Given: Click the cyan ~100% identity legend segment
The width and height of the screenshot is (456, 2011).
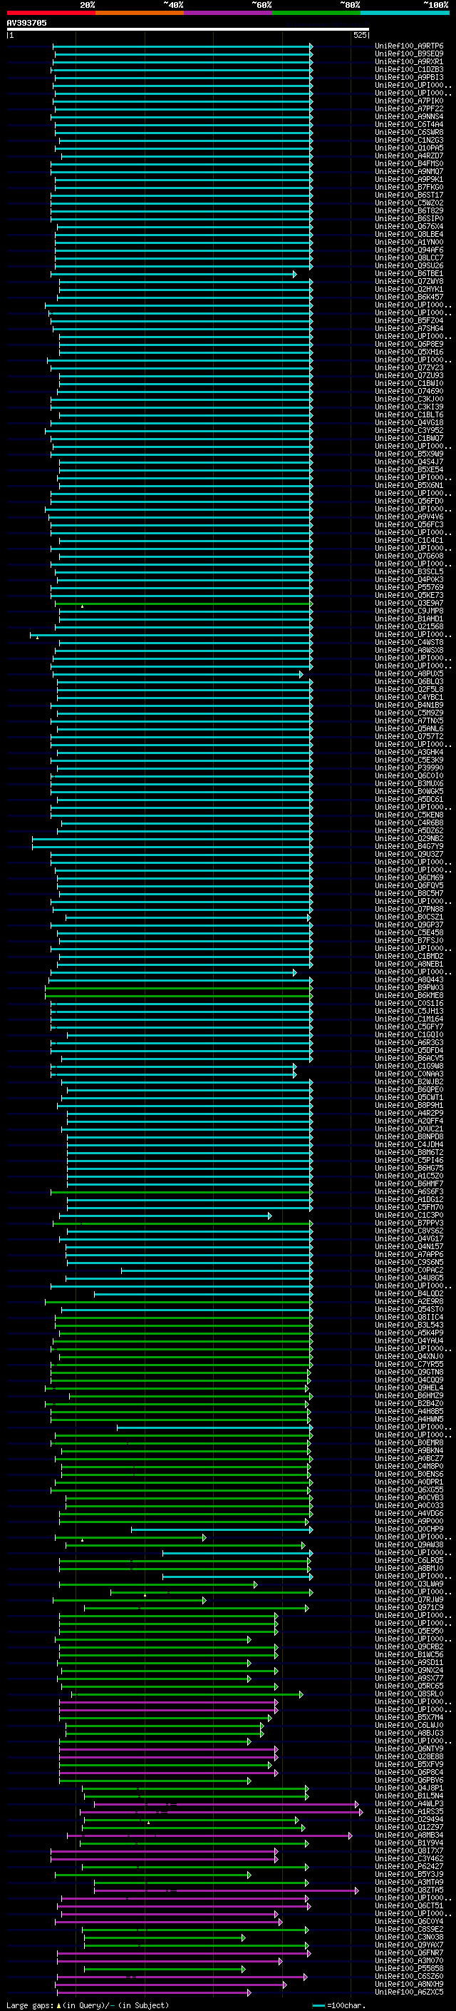Looking at the screenshot, I should pos(405,13).
